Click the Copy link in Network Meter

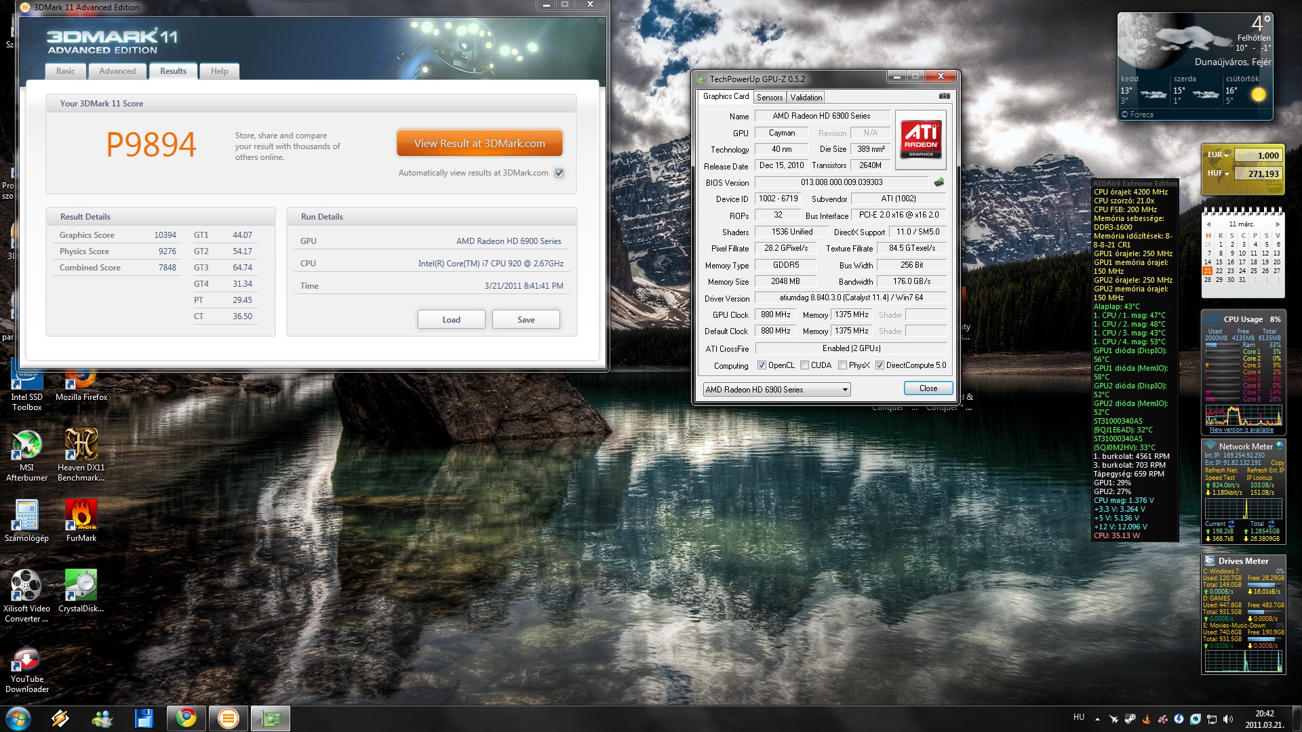(x=1278, y=463)
